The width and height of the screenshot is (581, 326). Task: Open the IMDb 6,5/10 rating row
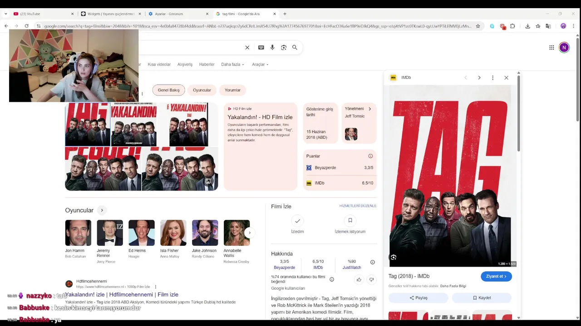(340, 183)
